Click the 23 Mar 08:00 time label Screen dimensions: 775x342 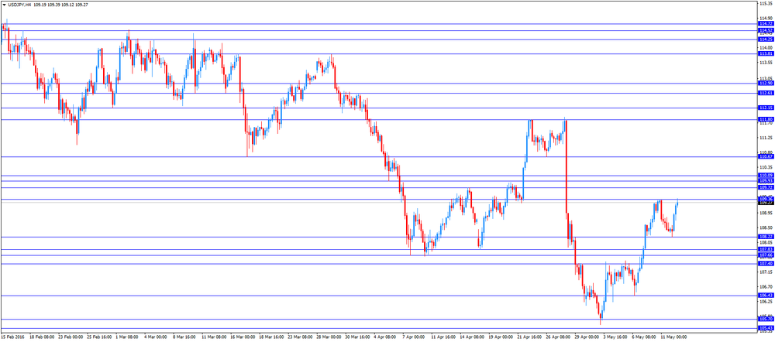299,337
